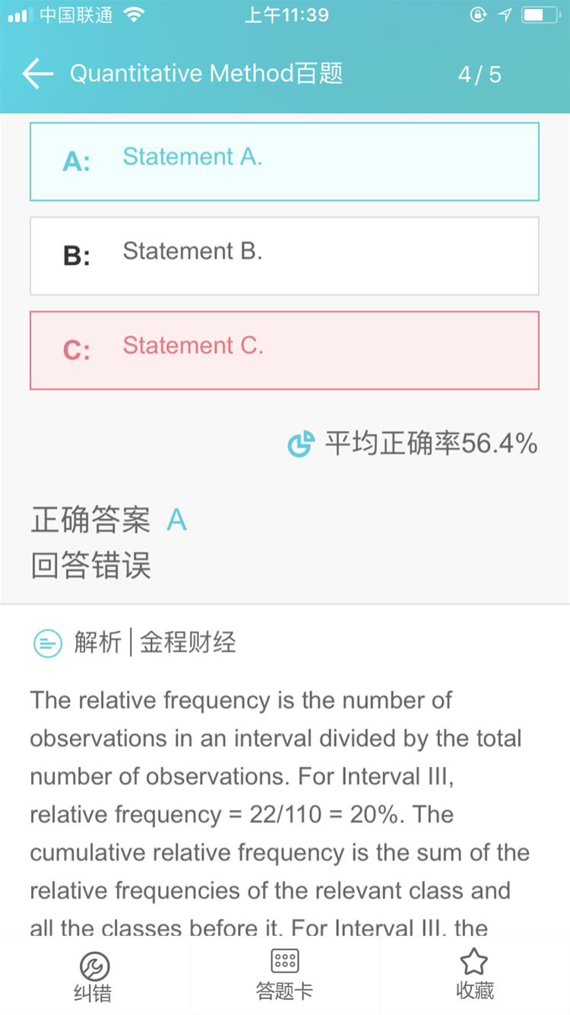
Task: Tap the 解析 explanation icon
Action: click(x=48, y=644)
